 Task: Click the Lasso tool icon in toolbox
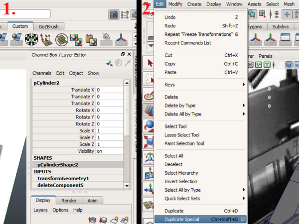tap(149, 79)
